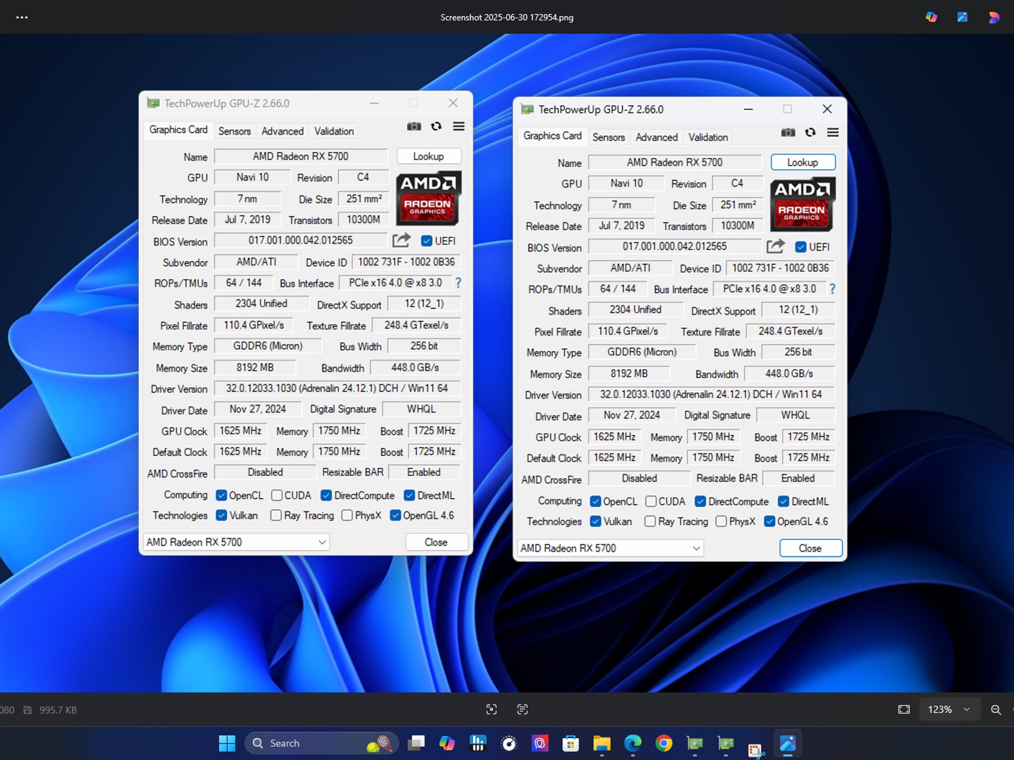Image resolution: width=1014 pixels, height=760 pixels.
Task: Open Task View on the taskbar
Action: (416, 743)
